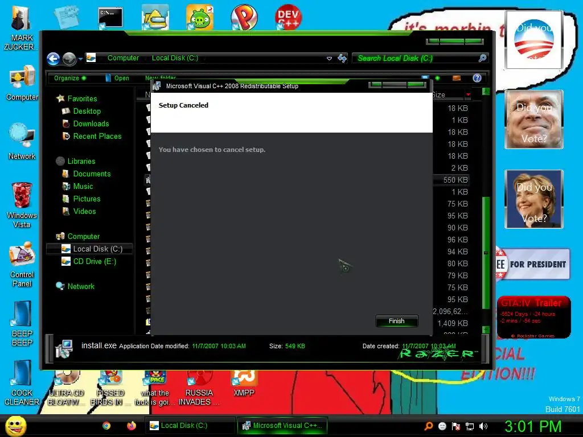Click the orange magnifier tray icon
Screen dimensions: 583x437
429,426
